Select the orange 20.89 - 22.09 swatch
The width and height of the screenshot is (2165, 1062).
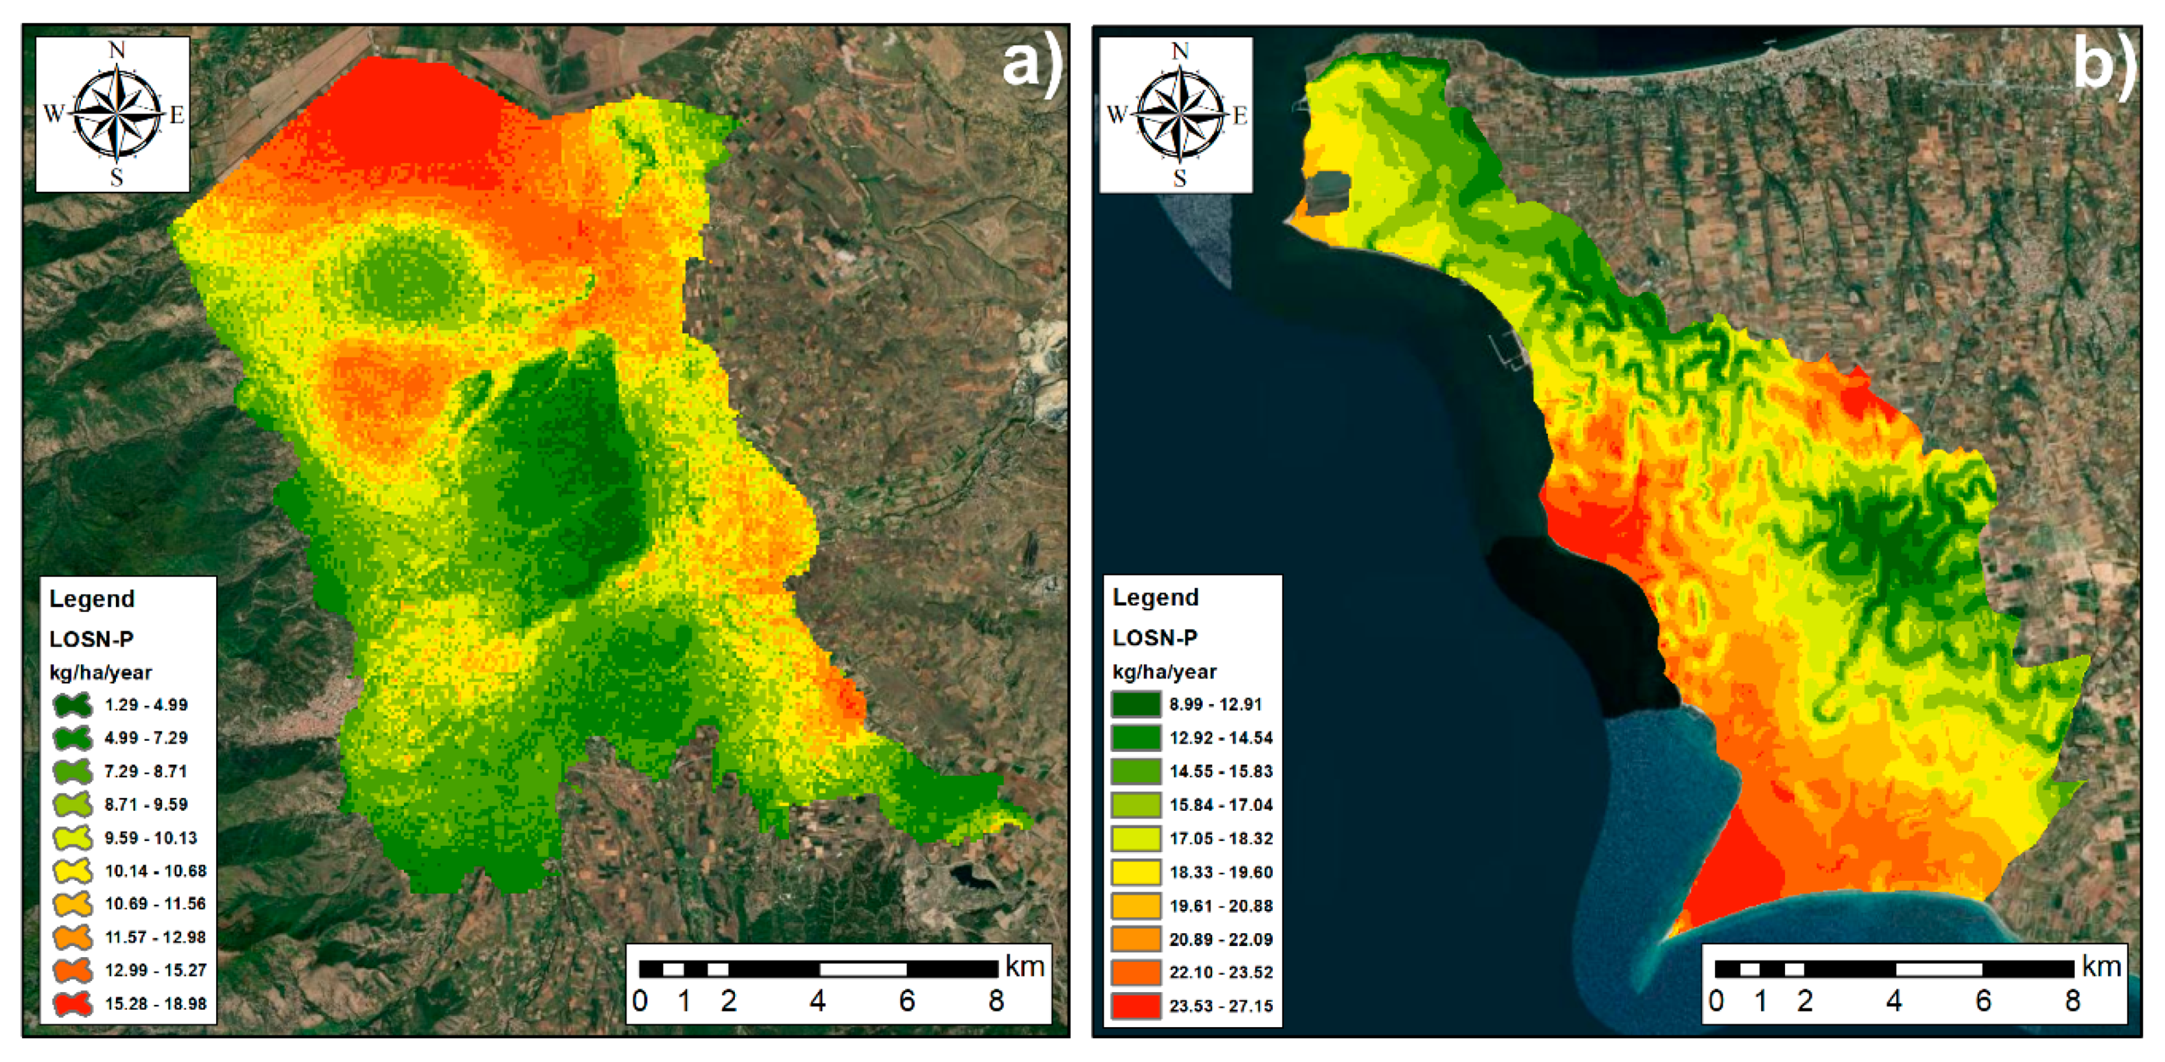[1136, 938]
